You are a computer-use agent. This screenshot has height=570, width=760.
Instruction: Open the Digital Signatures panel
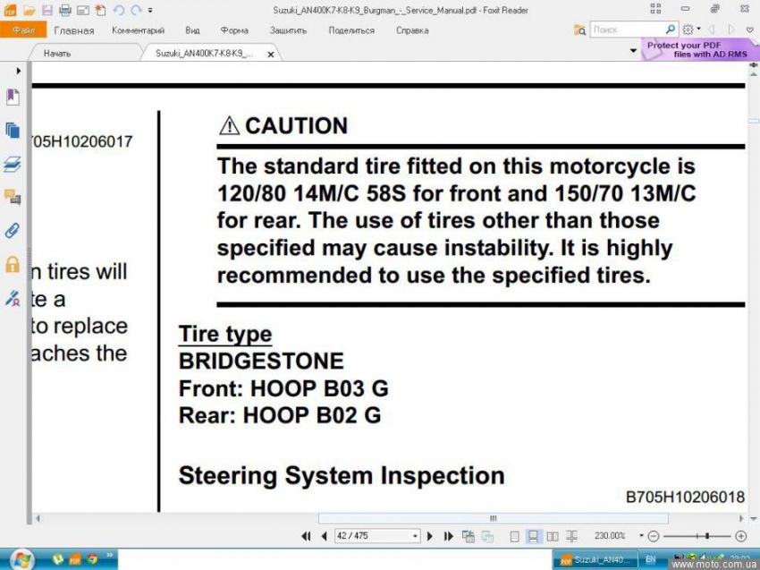[x=13, y=298]
